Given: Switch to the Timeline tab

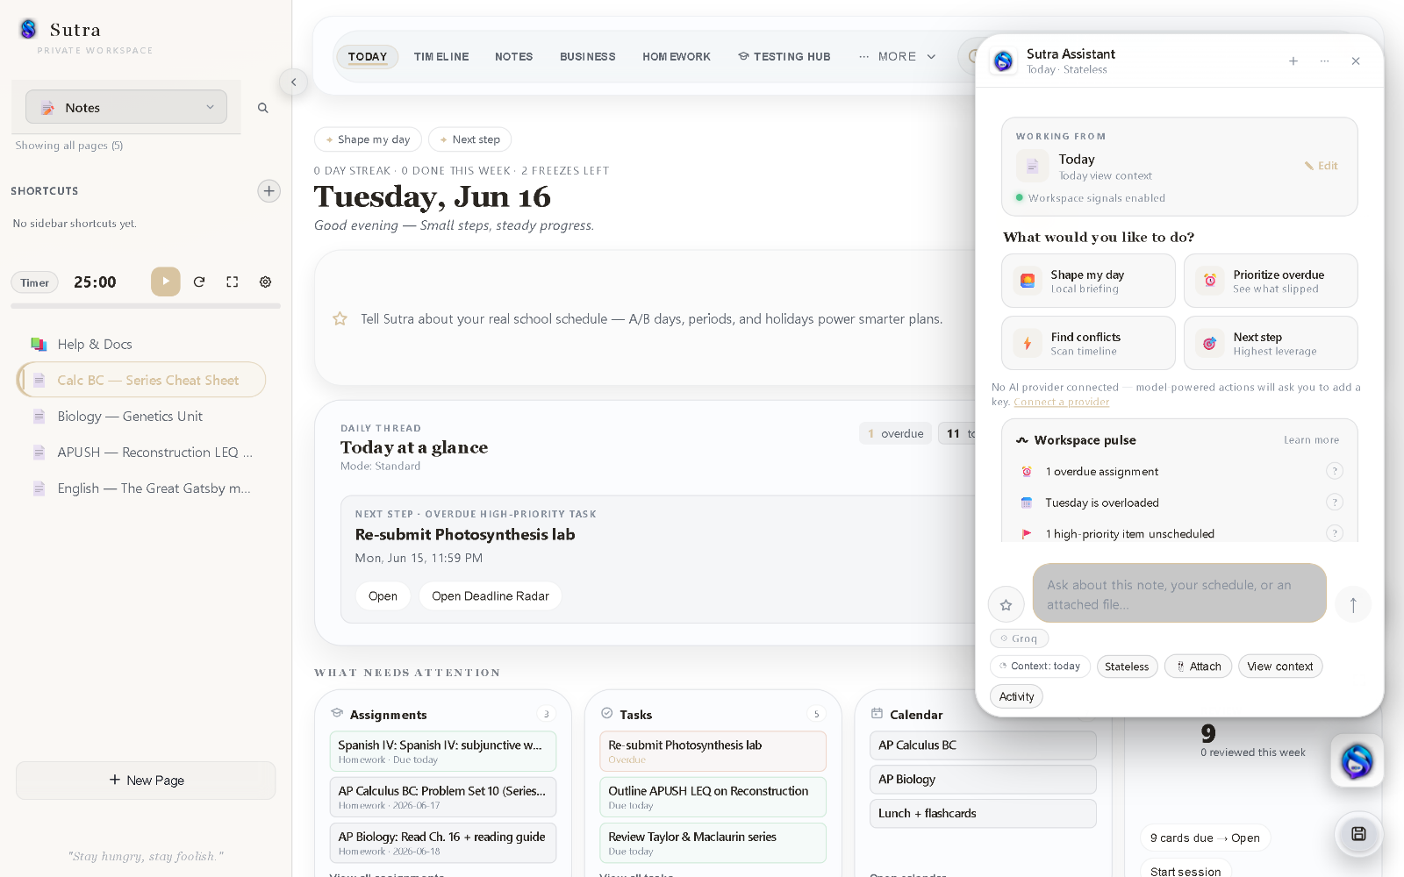Looking at the screenshot, I should (441, 56).
